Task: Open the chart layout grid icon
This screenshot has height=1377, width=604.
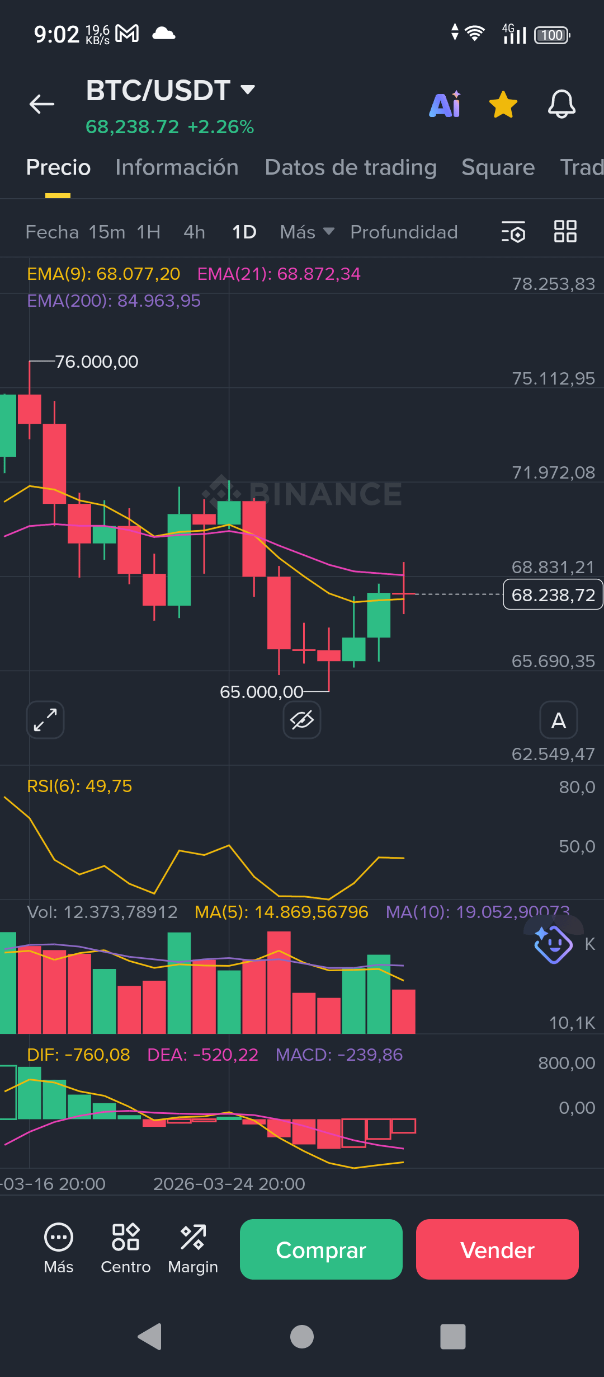Action: tap(565, 231)
